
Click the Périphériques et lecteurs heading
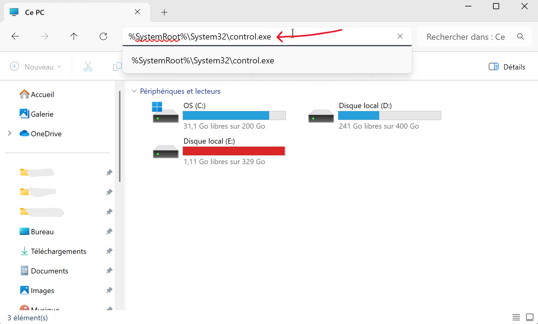[180, 91]
